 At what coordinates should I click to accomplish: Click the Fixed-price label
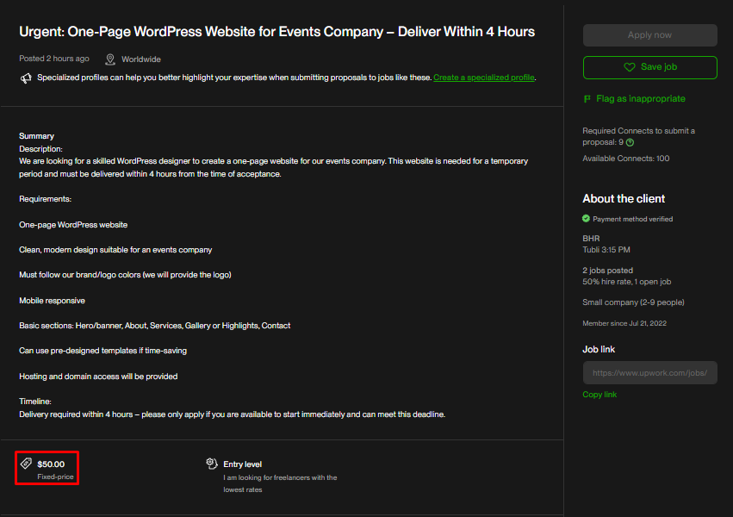pyautogui.click(x=56, y=477)
